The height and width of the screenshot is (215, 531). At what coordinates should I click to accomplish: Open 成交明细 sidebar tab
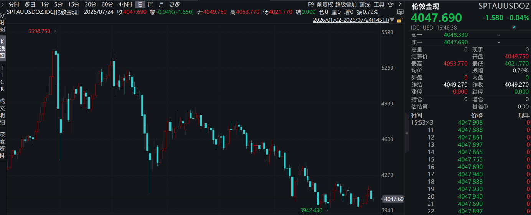click(3, 112)
